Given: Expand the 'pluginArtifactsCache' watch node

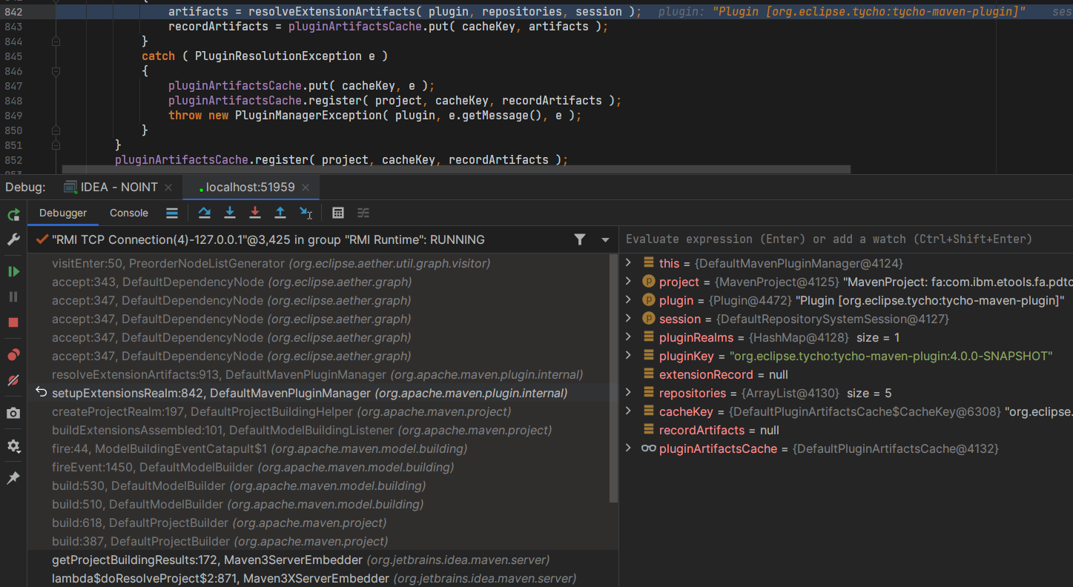Looking at the screenshot, I should click(628, 448).
